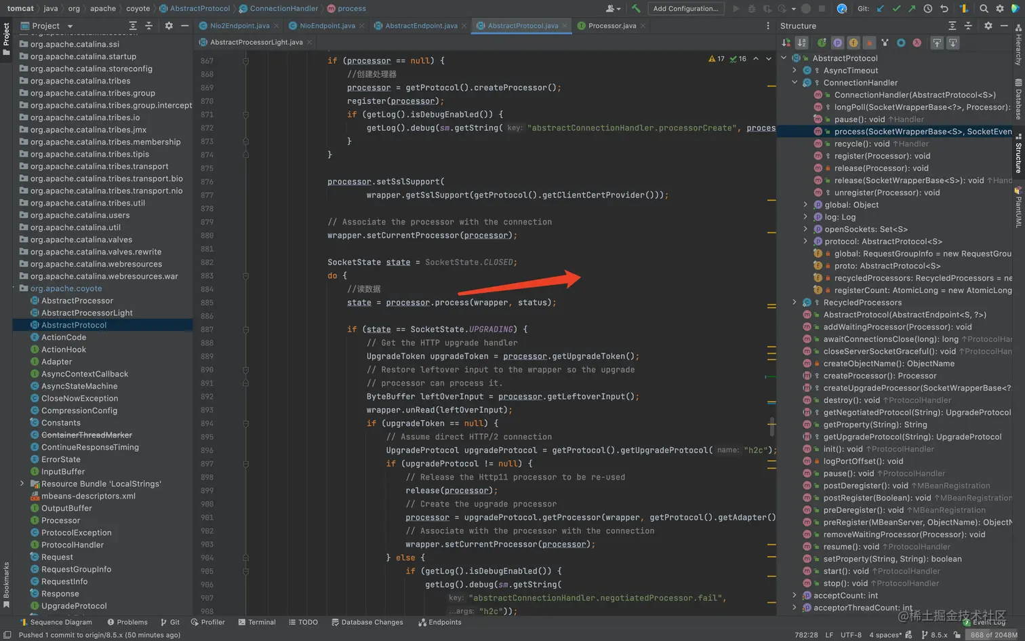1025x641 pixels.
Task: Open the Sequence Diagram tool window
Action: point(56,622)
